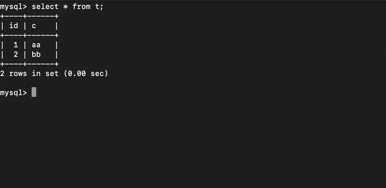
Task: Click the "aa" cell value
Action: coord(36,45)
